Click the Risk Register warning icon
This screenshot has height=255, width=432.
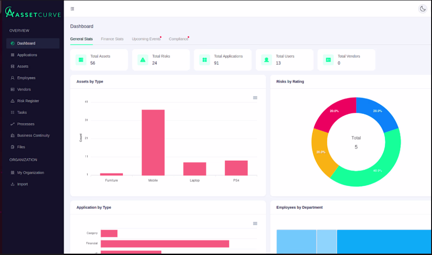click(13, 101)
